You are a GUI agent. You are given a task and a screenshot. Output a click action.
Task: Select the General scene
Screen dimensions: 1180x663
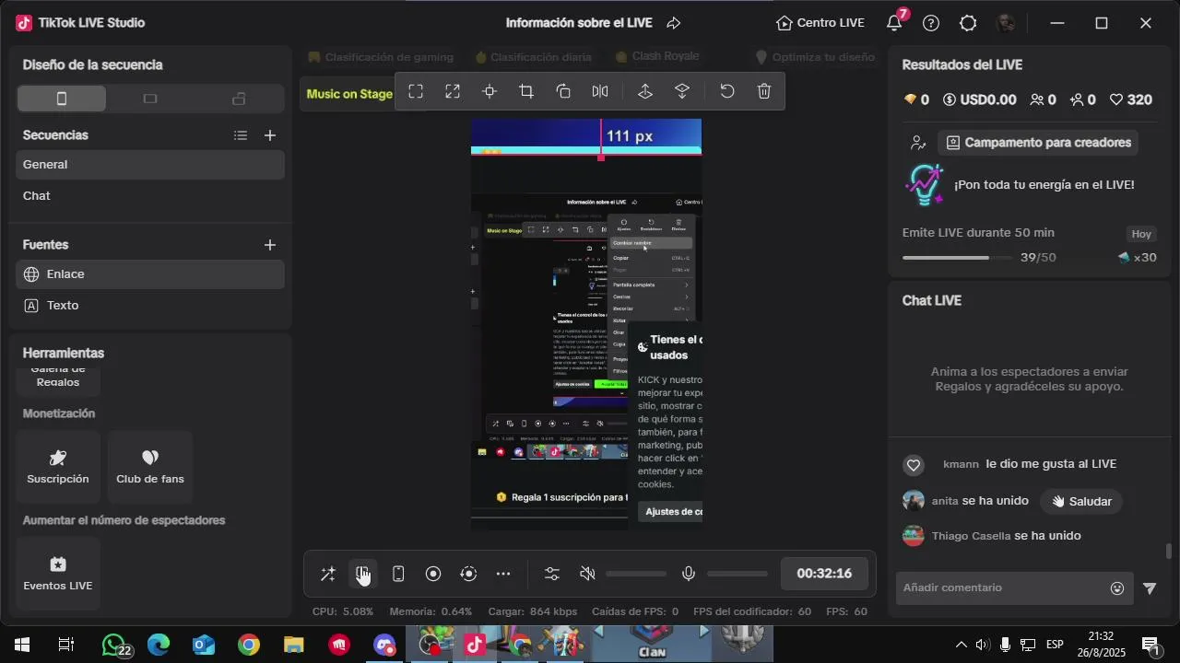(150, 165)
